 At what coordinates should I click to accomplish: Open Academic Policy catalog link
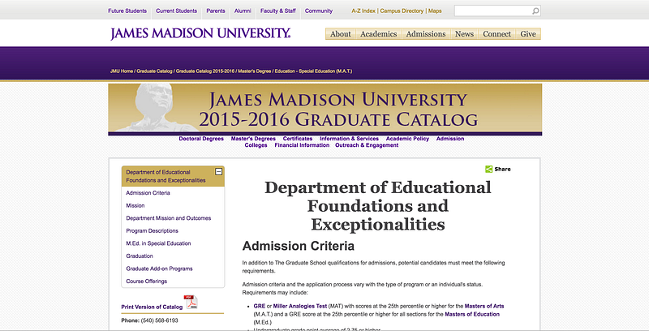pos(407,139)
